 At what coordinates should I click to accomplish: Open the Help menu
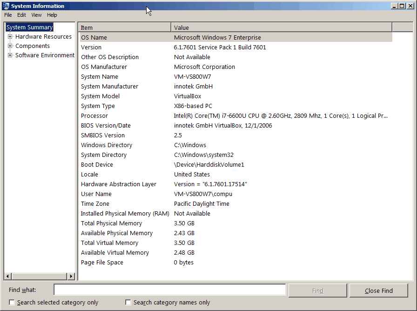[x=52, y=15]
